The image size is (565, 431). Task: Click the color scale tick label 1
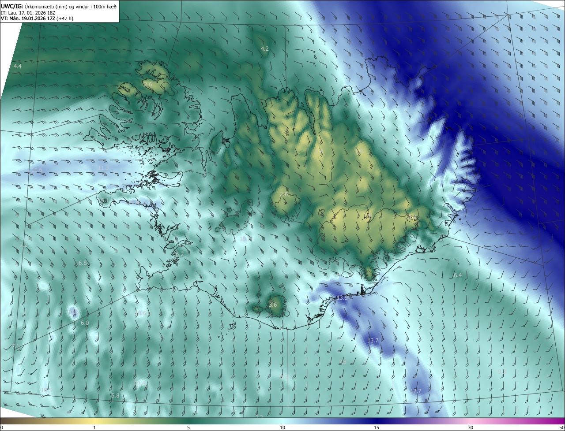pos(94,427)
